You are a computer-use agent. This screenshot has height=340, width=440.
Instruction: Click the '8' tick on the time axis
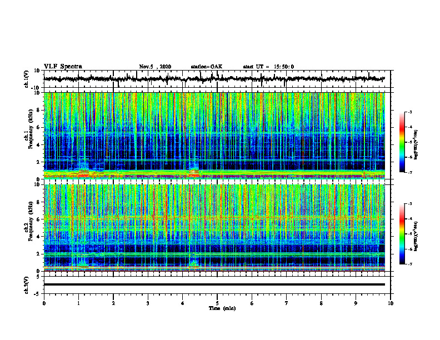coord(321,303)
